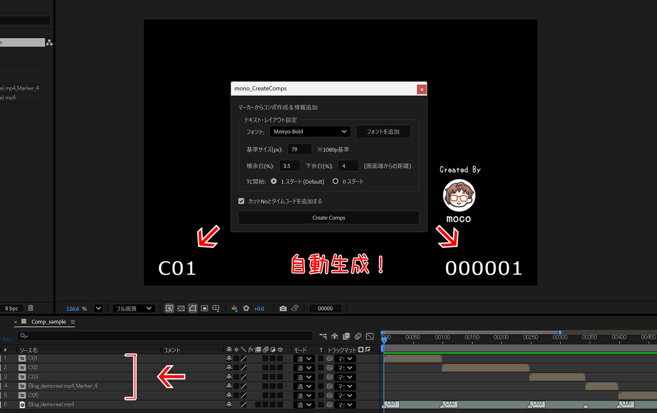The width and height of the screenshot is (657, 413).
Task: Adjust the exposure +0.0 control
Action: 259,308
